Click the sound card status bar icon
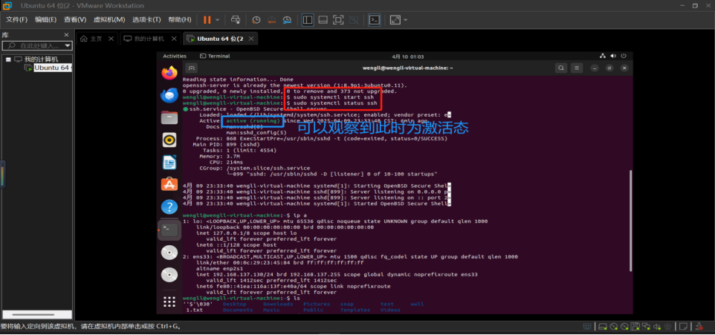The height and width of the screenshot is (335, 715). 658,326
